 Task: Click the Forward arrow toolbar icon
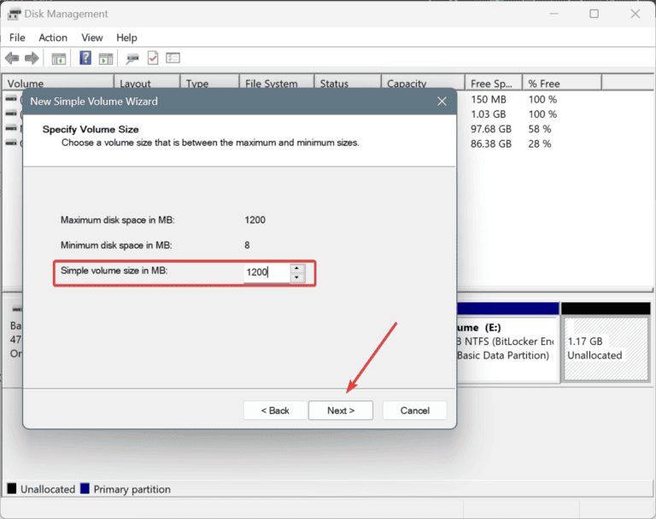32,58
